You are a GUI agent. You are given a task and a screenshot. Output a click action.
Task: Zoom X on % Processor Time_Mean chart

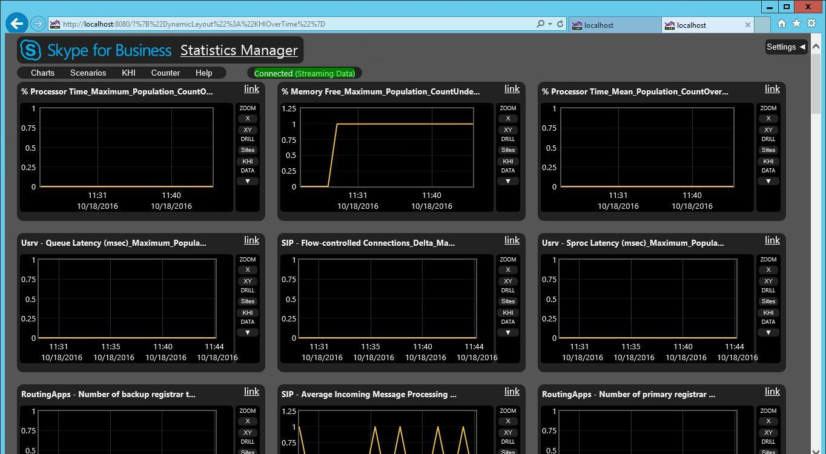pyautogui.click(x=768, y=119)
